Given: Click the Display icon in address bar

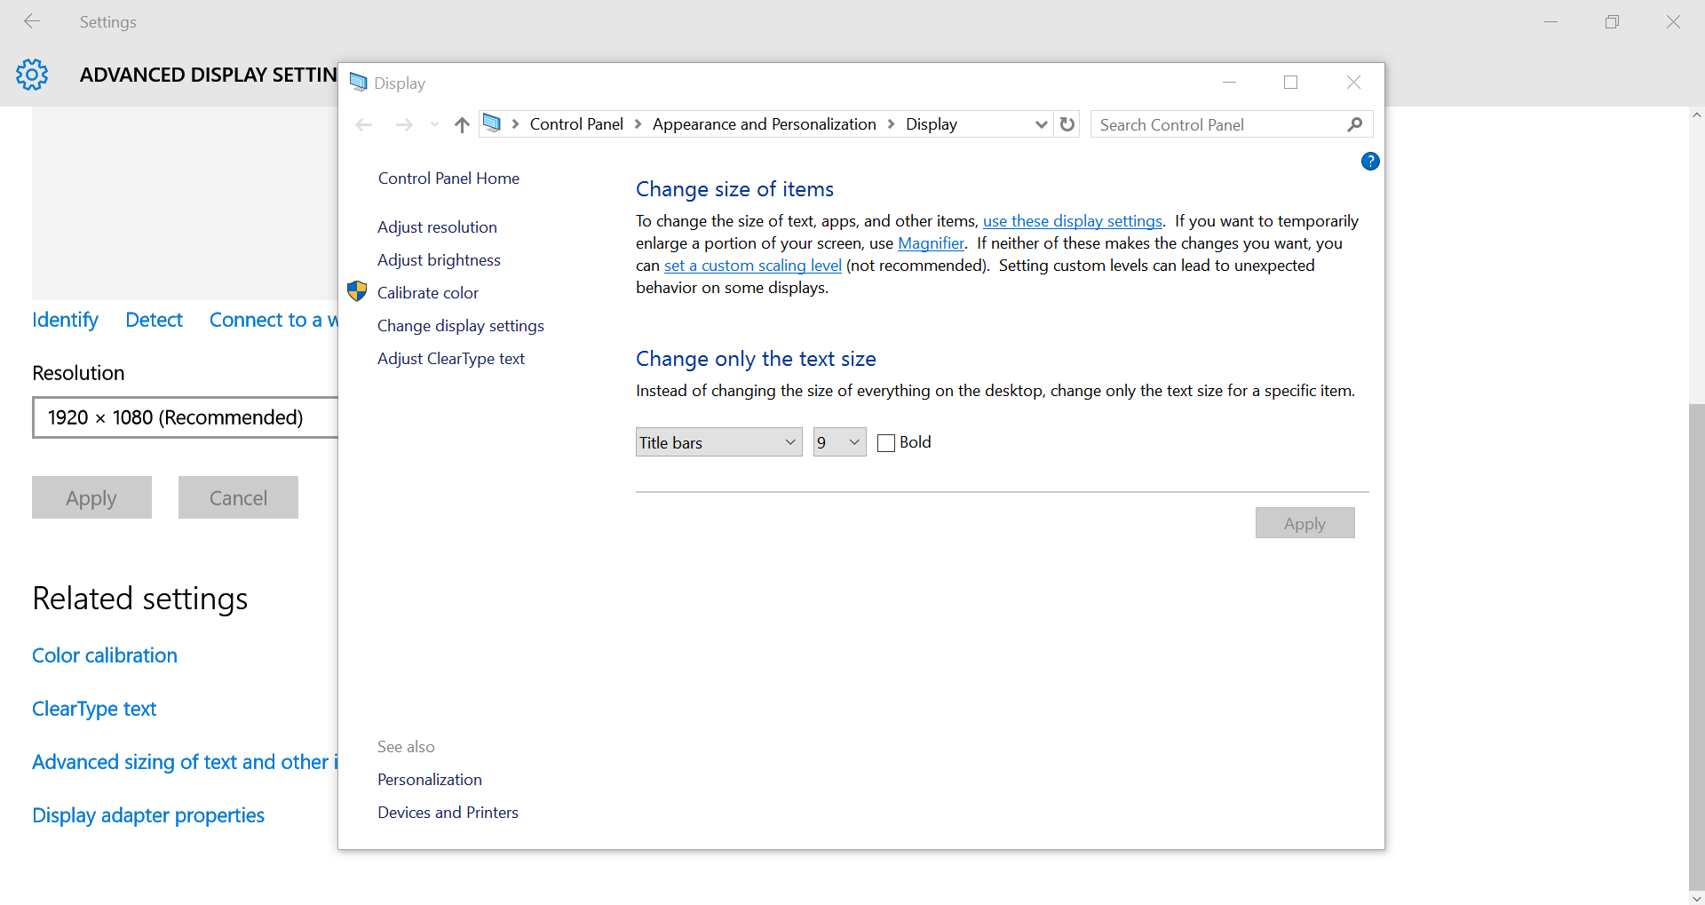Looking at the screenshot, I should (x=492, y=123).
